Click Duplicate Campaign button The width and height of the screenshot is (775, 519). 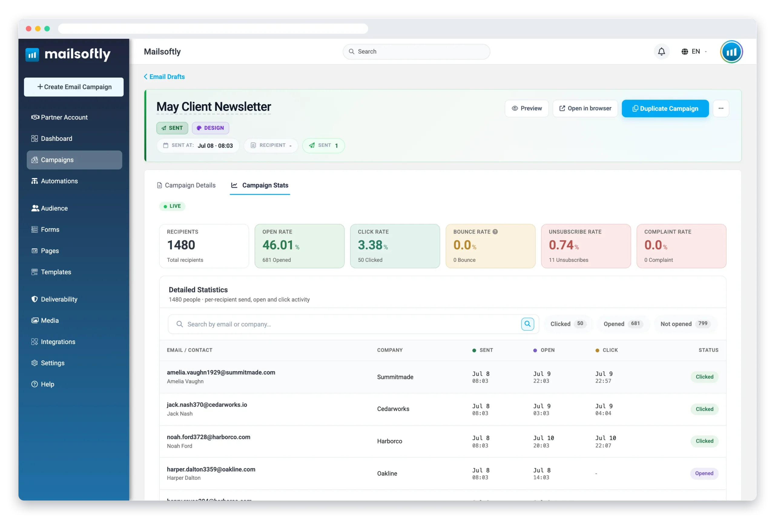[665, 108]
